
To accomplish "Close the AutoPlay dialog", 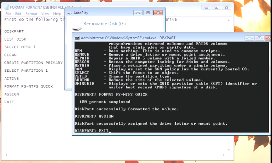I will 158,13.
